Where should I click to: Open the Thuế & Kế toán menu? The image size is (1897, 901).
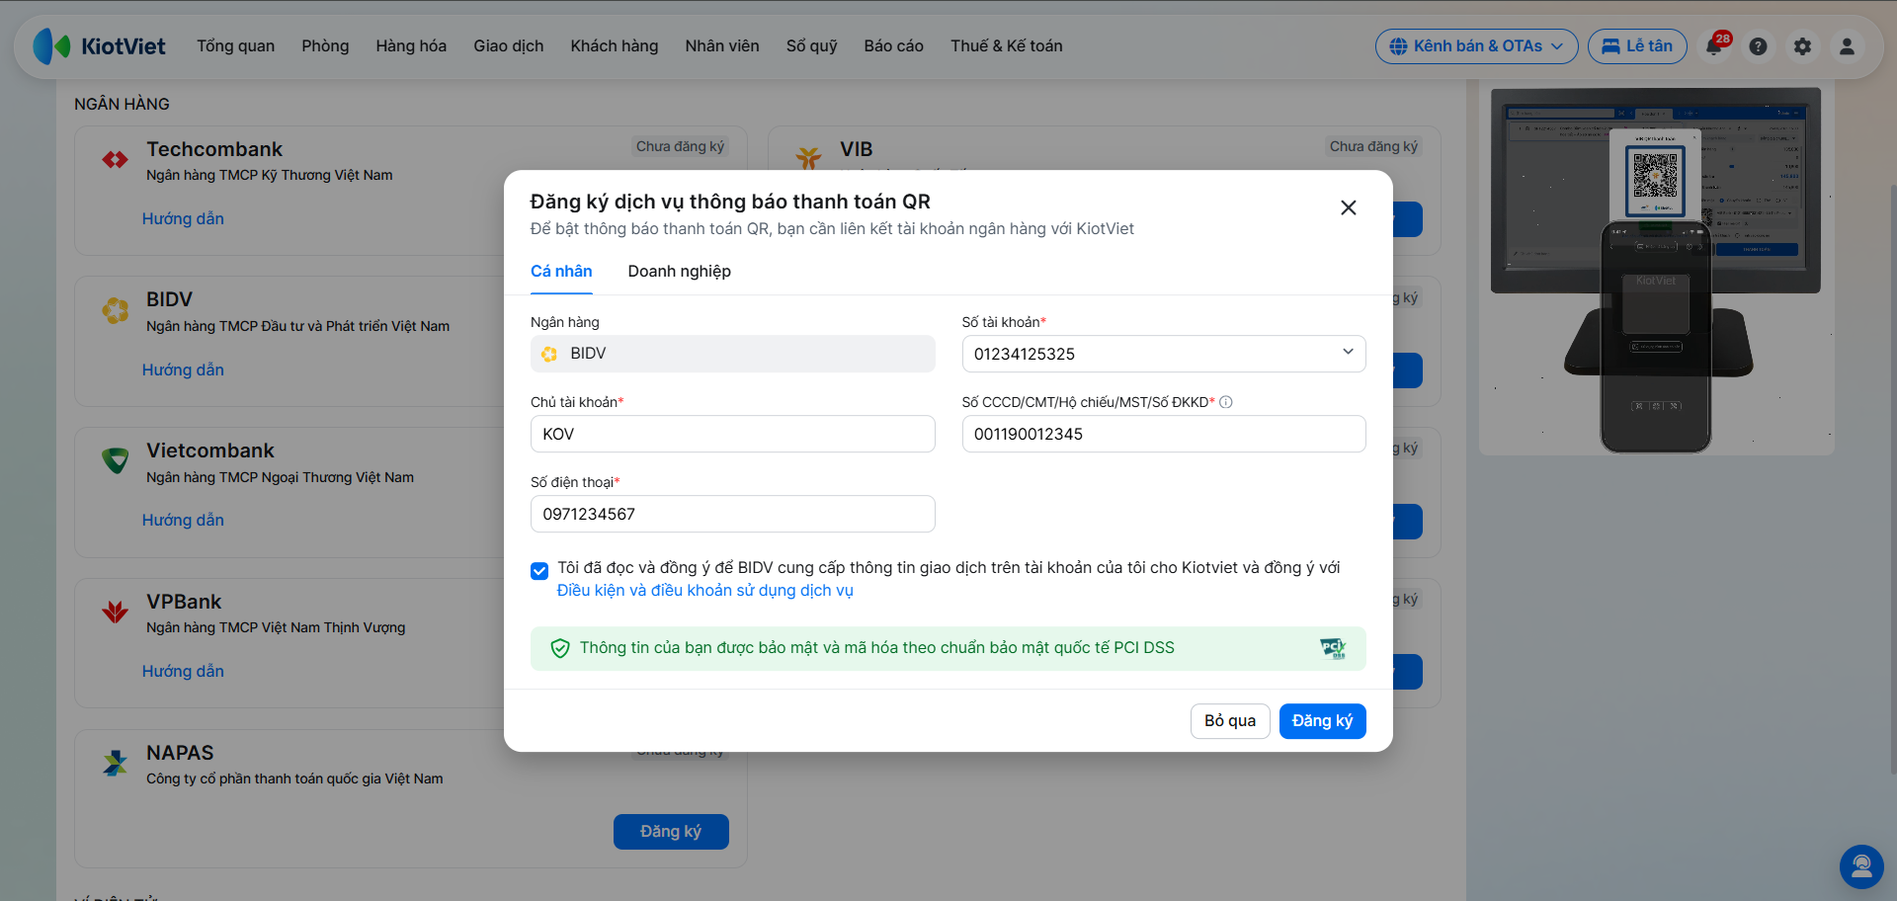[x=1007, y=46]
